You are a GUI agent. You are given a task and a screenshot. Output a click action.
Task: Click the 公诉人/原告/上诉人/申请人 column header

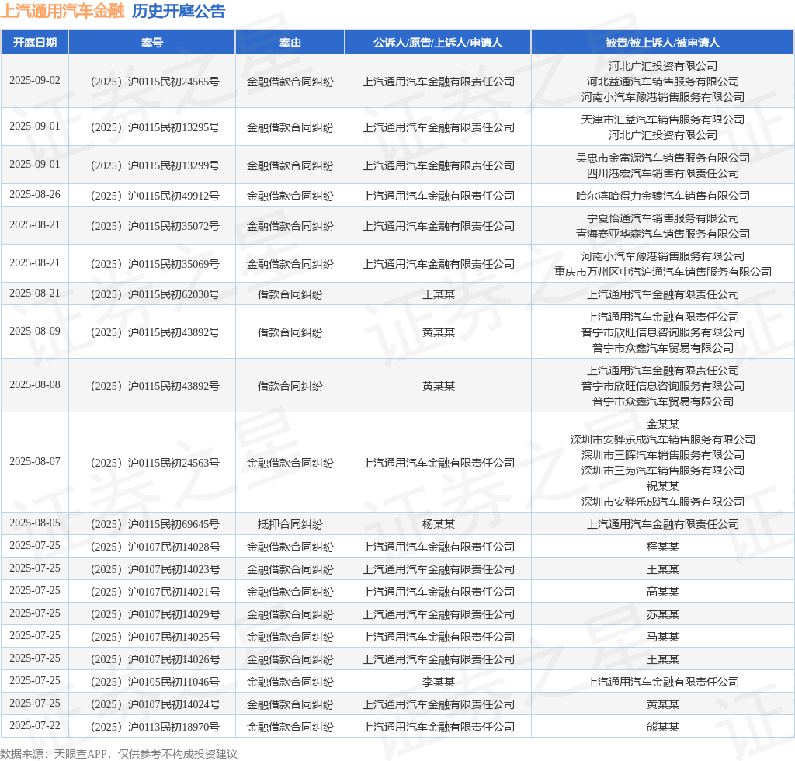(x=438, y=43)
